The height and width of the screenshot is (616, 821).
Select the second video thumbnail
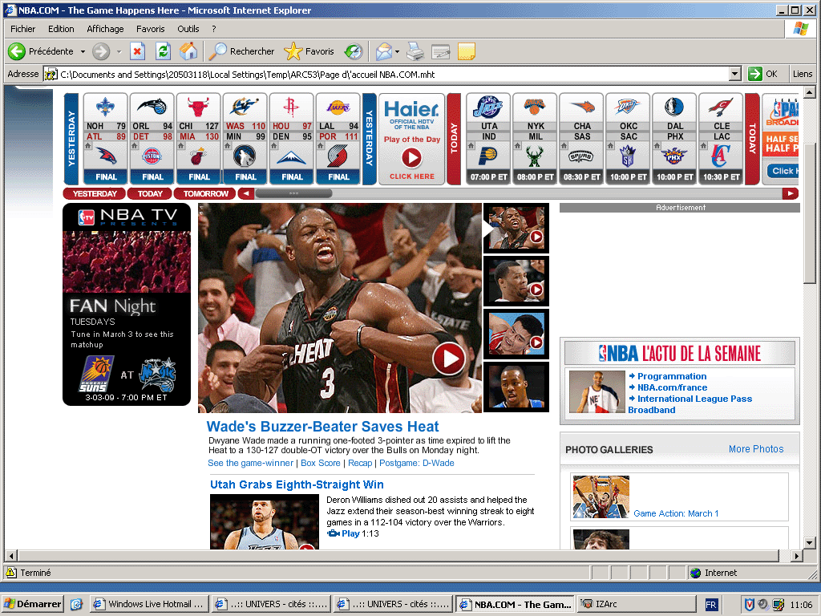(x=516, y=281)
